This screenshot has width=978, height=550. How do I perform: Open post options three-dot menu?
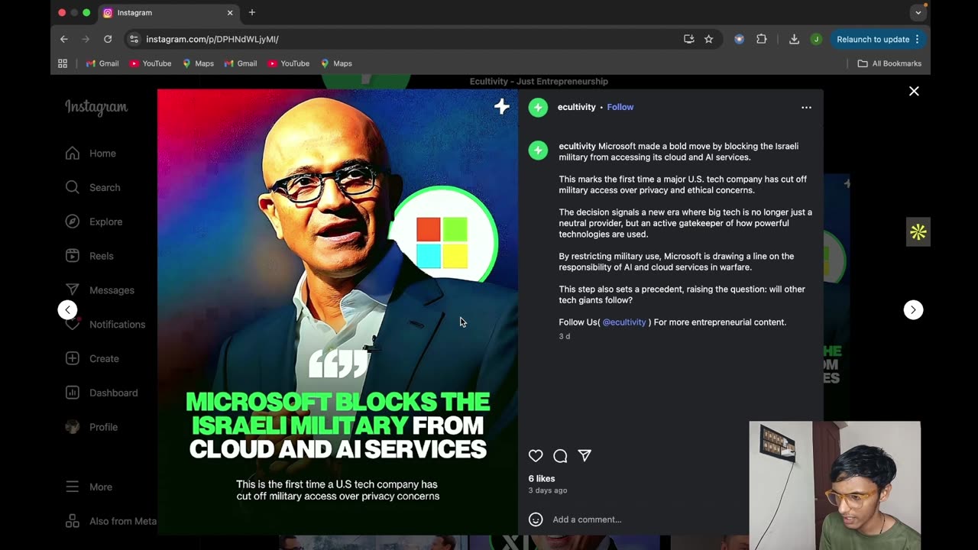[x=806, y=108]
